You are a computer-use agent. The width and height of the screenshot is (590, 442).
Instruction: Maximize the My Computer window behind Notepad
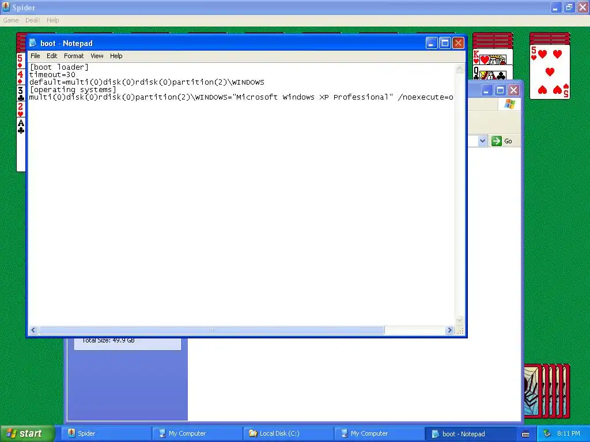500,90
